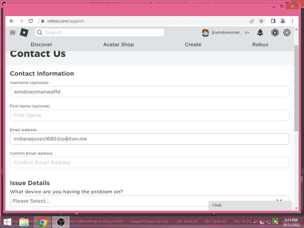The height and width of the screenshot is (228, 304).
Task: Open the Chat panel
Action: 250,205
